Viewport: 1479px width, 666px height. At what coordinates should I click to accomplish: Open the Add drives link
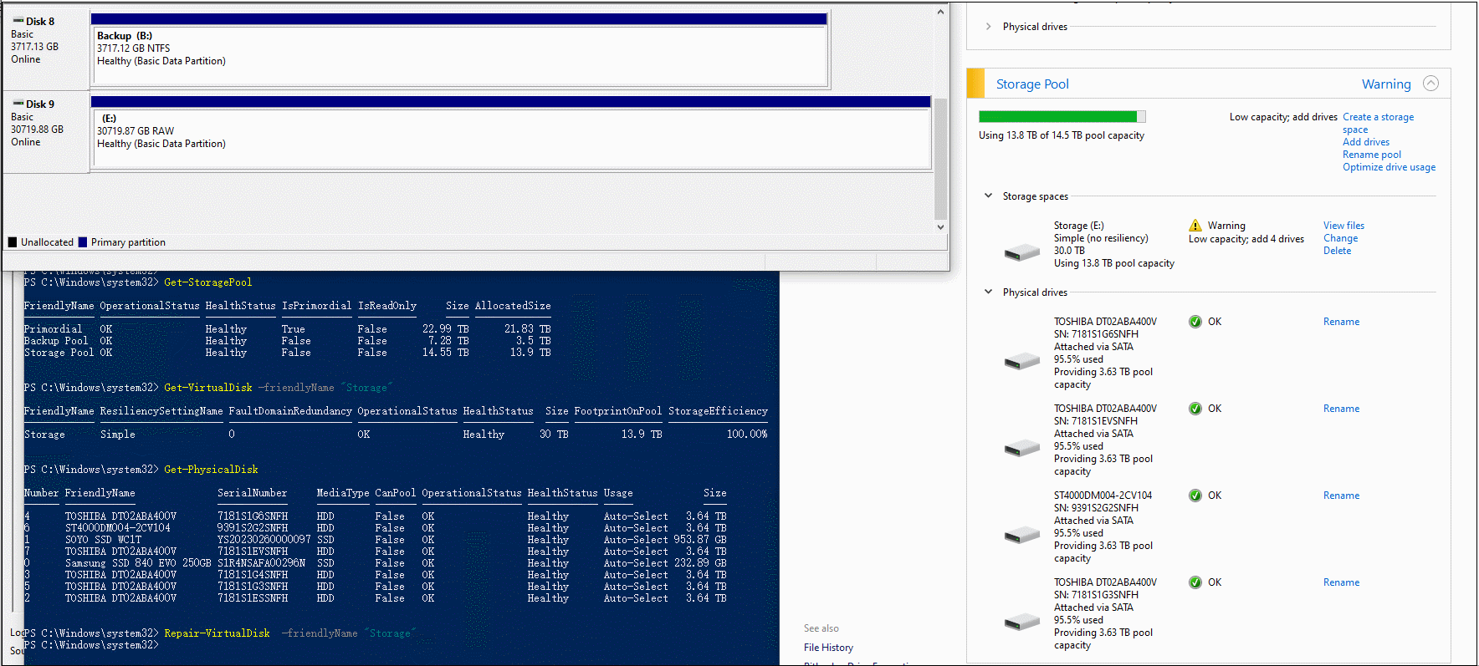tap(1365, 142)
